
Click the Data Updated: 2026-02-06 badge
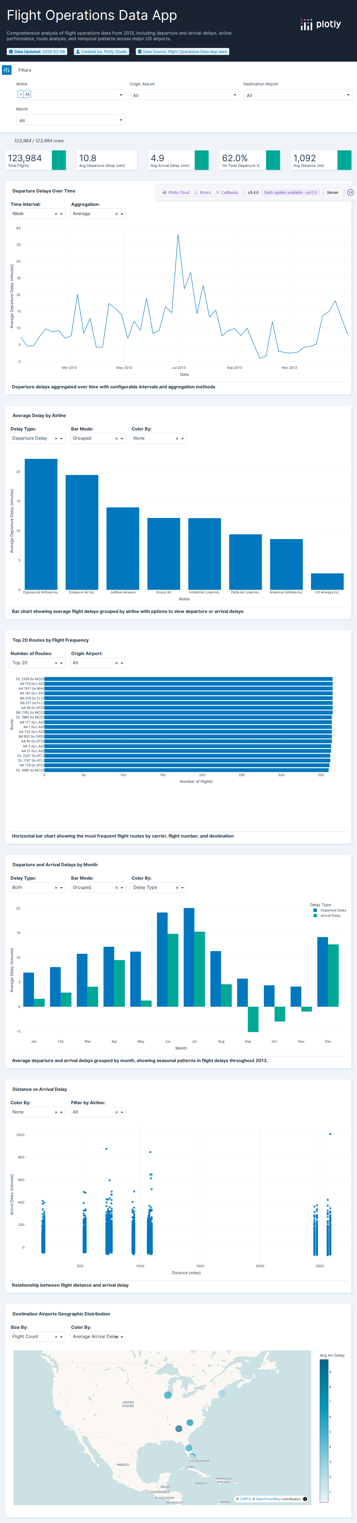click(37, 51)
